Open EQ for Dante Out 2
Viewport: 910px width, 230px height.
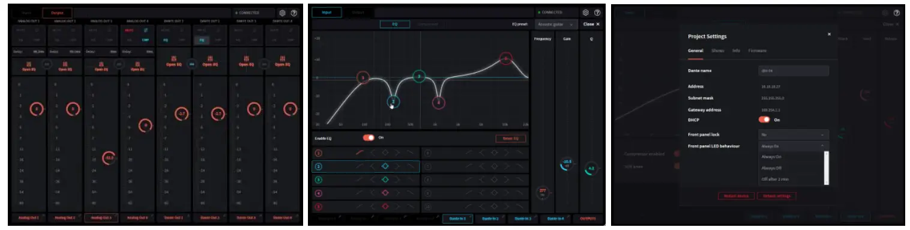210,62
